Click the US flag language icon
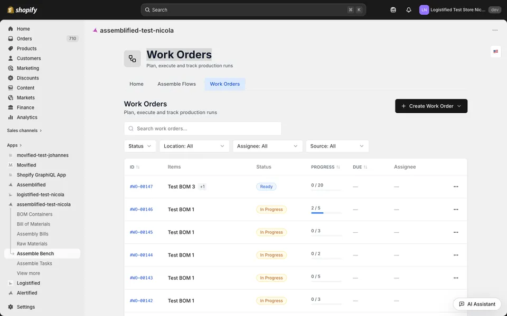The image size is (507, 316). click(496, 52)
